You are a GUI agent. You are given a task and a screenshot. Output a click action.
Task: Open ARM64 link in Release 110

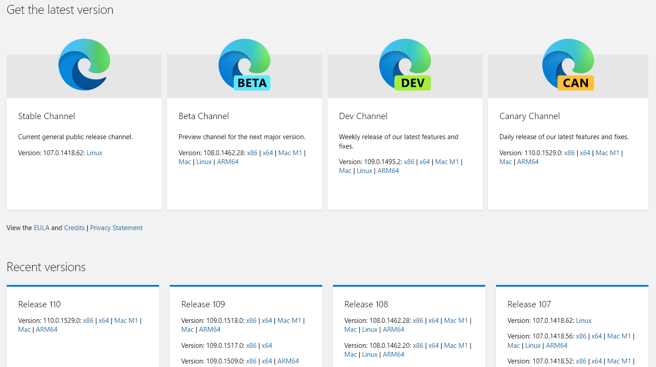(47, 330)
